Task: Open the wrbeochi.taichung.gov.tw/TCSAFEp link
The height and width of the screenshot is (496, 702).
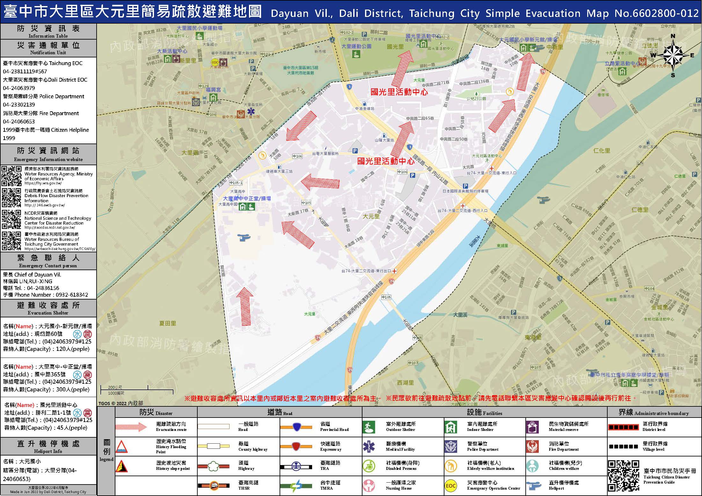Action: tap(60, 249)
